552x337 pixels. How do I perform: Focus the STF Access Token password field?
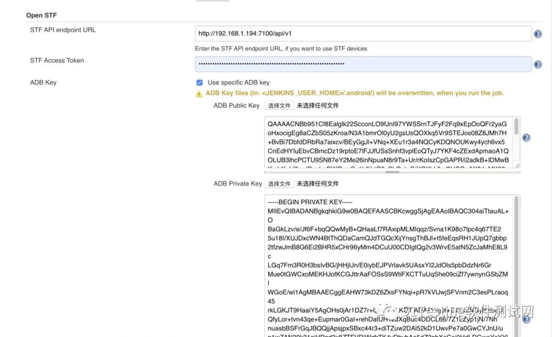[363, 64]
